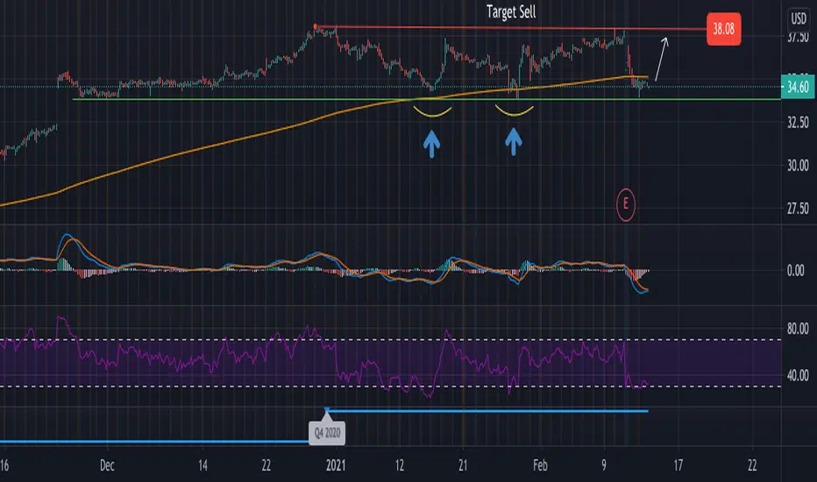This screenshot has height=482, width=817.
Task: Open the USD currency selector
Action: tap(799, 19)
